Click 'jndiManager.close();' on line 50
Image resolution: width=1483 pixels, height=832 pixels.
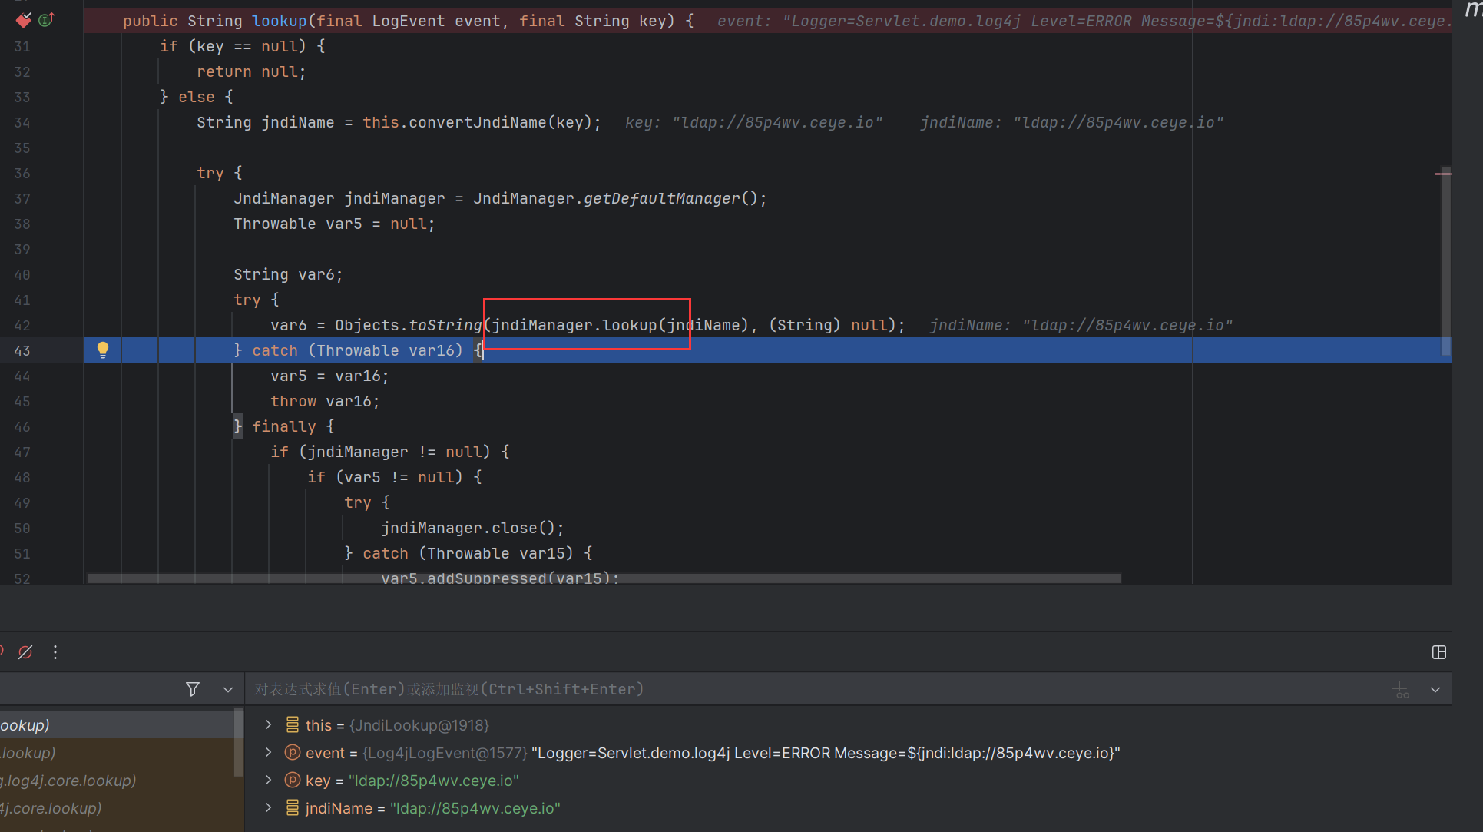473,528
